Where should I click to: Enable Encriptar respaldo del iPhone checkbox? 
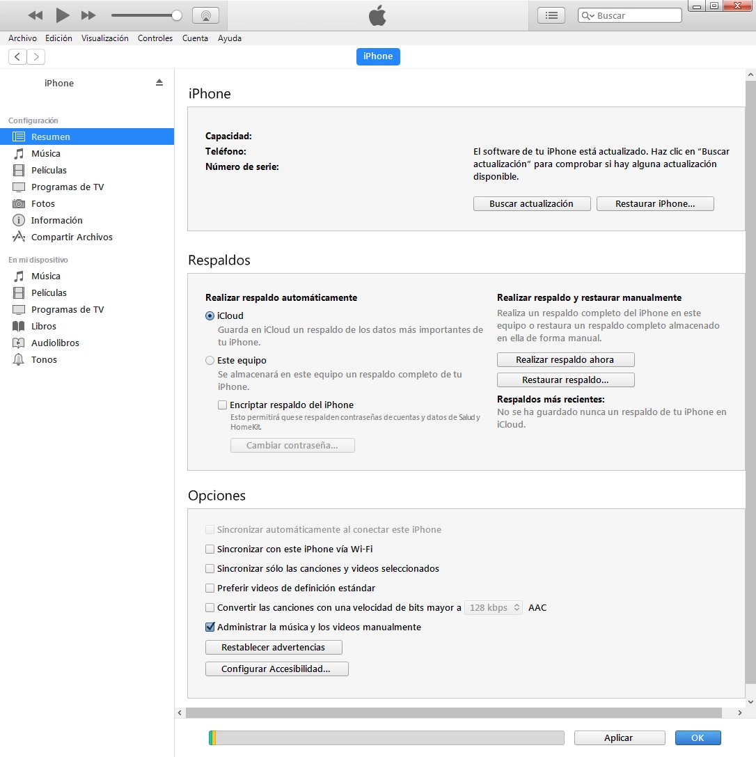click(x=223, y=405)
